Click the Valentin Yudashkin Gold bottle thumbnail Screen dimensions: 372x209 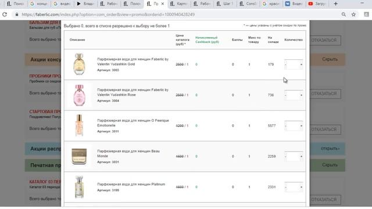(79, 64)
